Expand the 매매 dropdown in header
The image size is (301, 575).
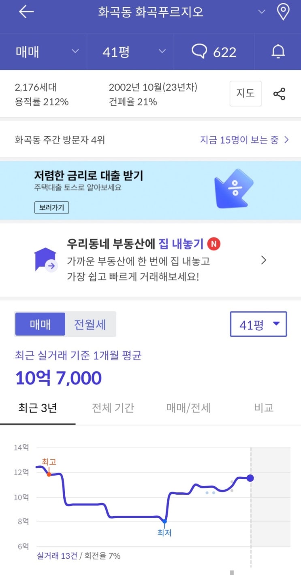tap(47, 52)
